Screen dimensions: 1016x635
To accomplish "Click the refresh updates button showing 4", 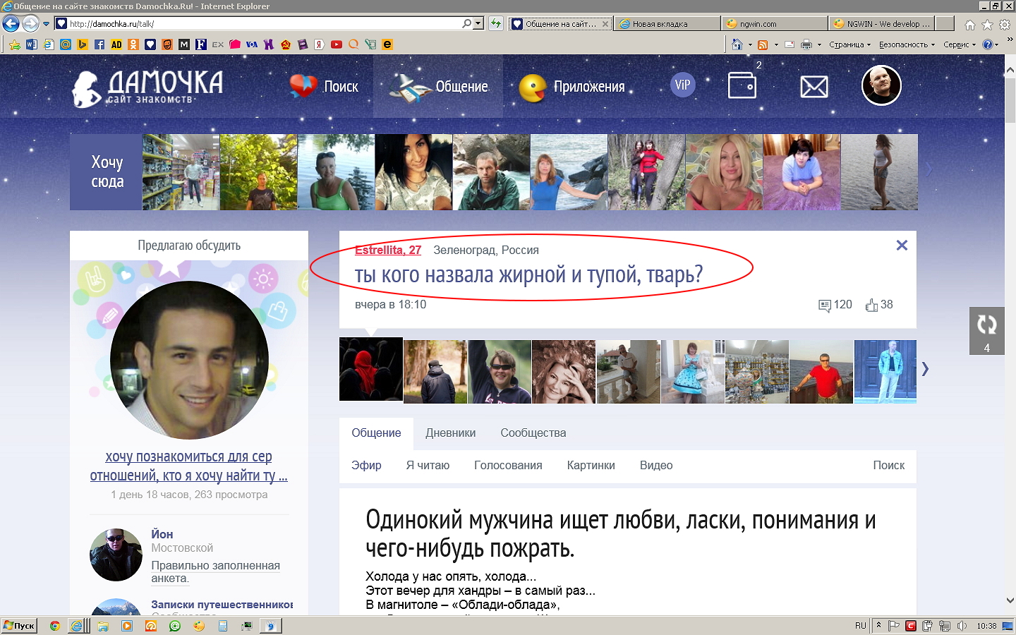I will pyautogui.click(x=986, y=331).
